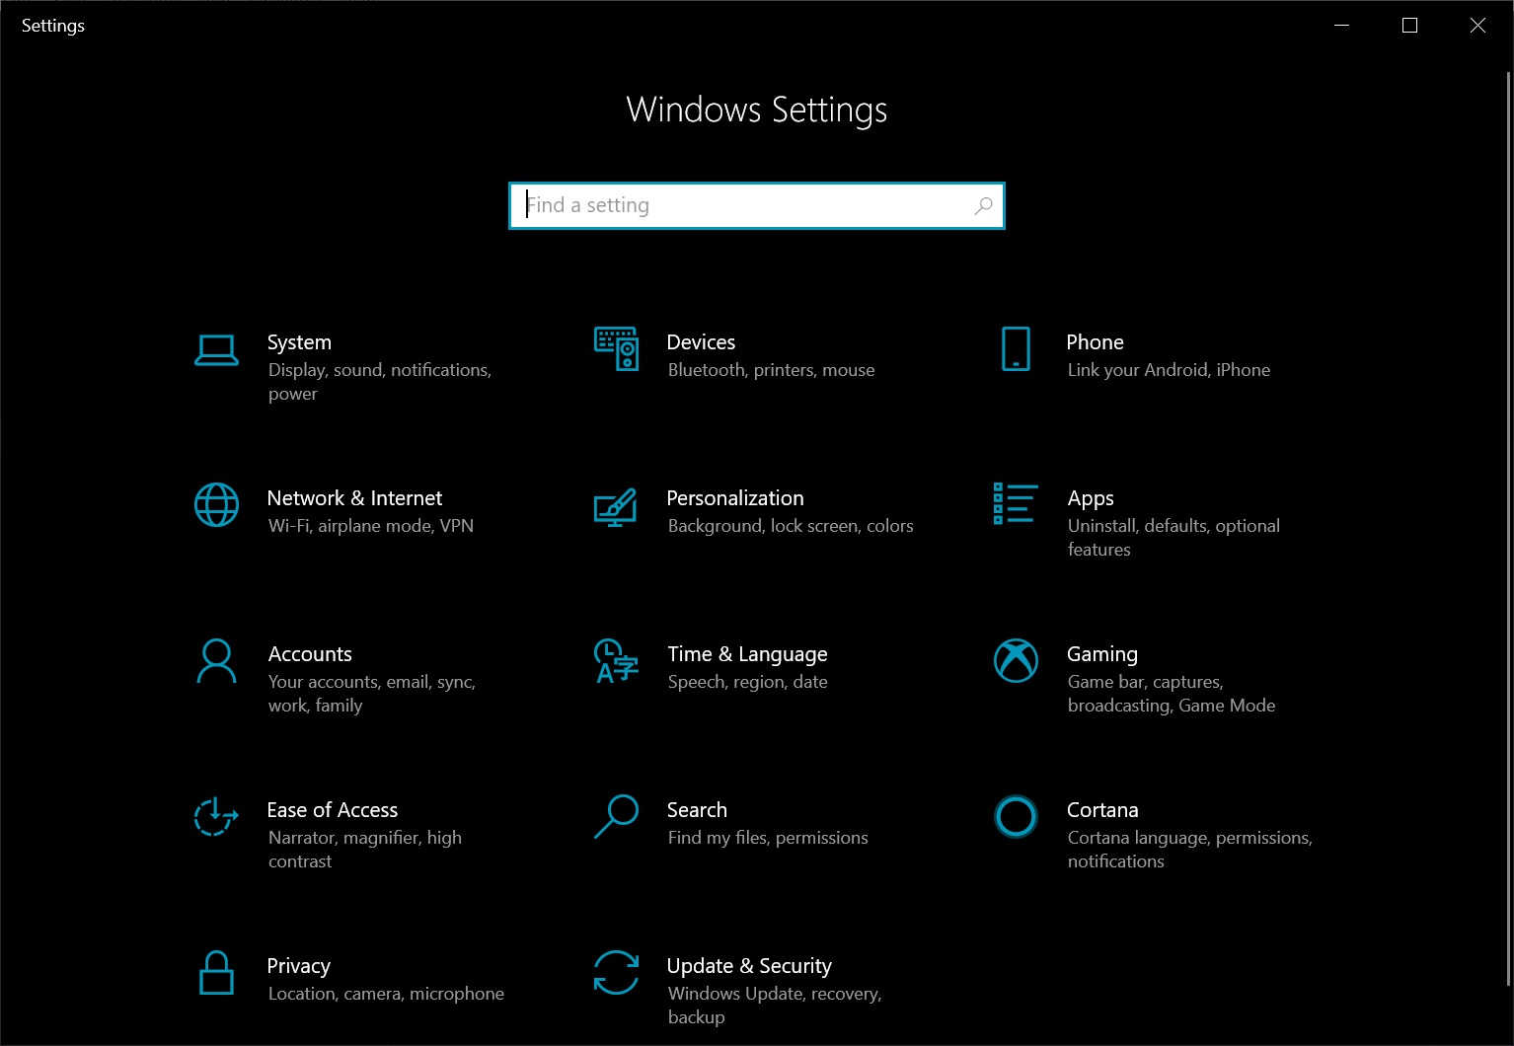
Task: Open Personalization heading
Action: pos(735,498)
